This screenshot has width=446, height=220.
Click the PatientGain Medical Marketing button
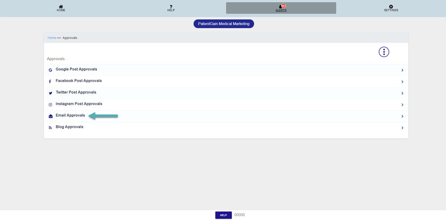223,24
